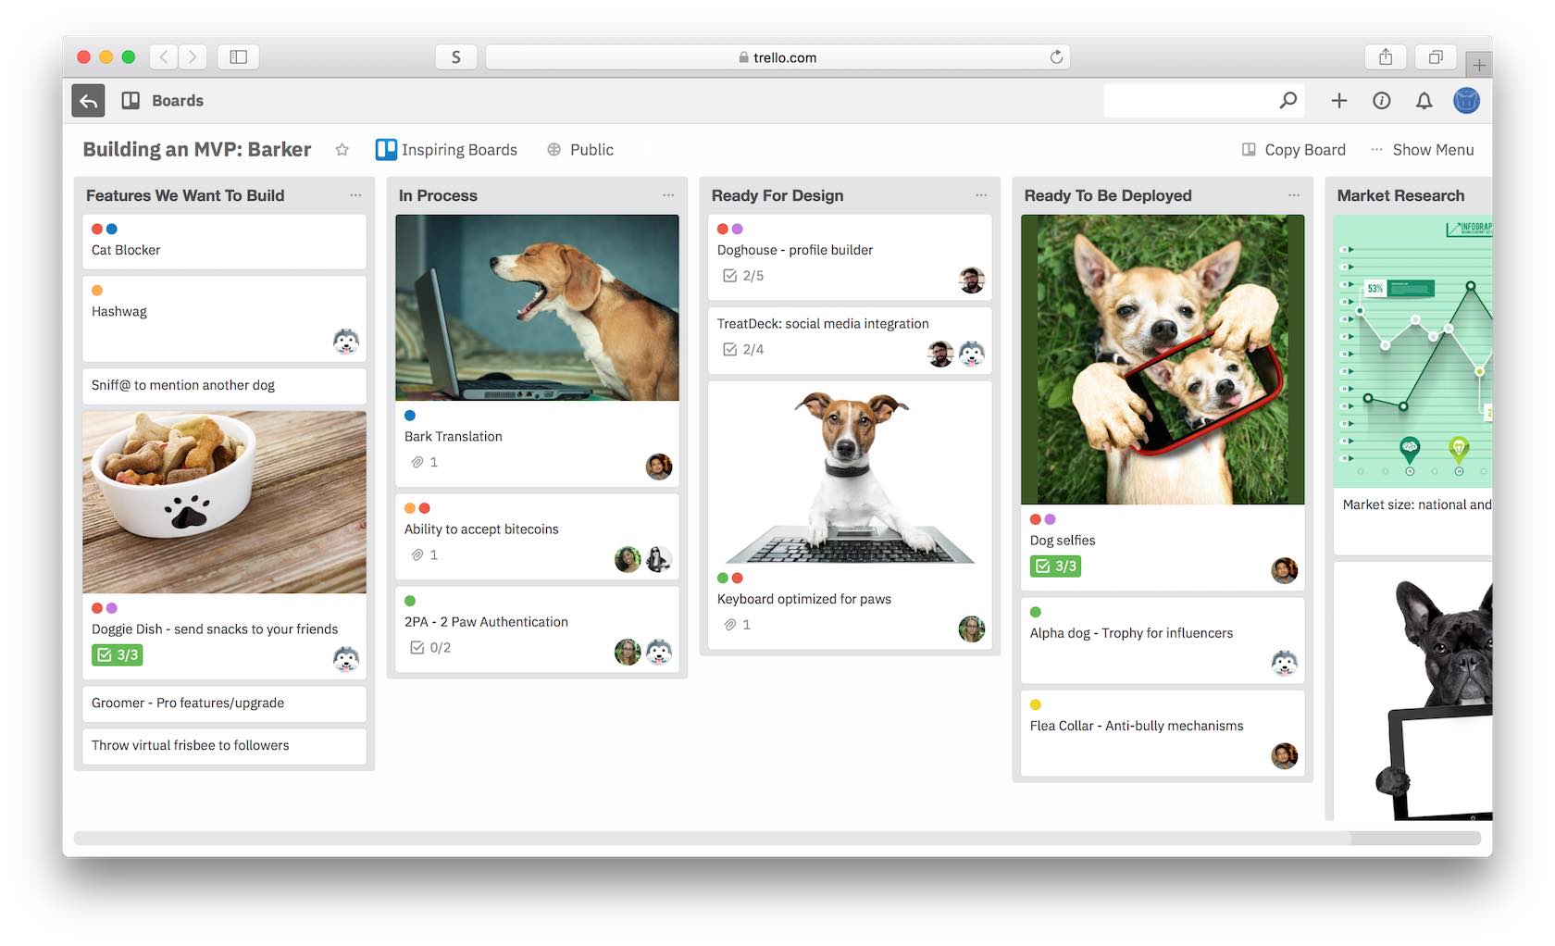Viewport: 1555px width, 946px height.
Task: Click the plus icon to create something new
Action: tap(1339, 101)
